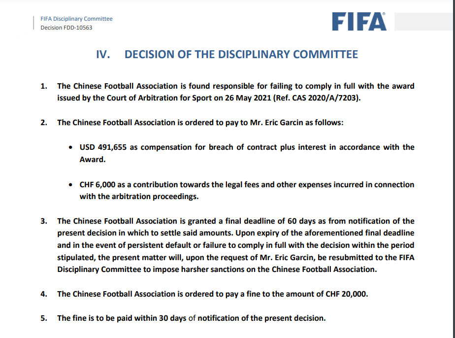Click the 'CHF 6,000' contribution amount
The height and width of the screenshot is (338, 455).
(x=98, y=184)
